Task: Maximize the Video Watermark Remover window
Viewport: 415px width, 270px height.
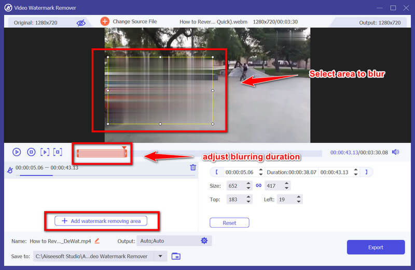Action: coord(393,8)
